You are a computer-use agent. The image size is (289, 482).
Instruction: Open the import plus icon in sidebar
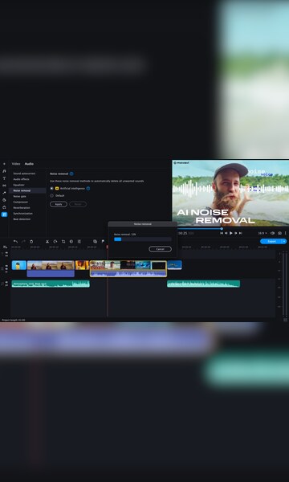point(4,164)
